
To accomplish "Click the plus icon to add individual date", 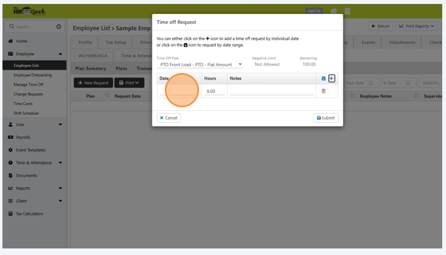I will pyautogui.click(x=332, y=78).
